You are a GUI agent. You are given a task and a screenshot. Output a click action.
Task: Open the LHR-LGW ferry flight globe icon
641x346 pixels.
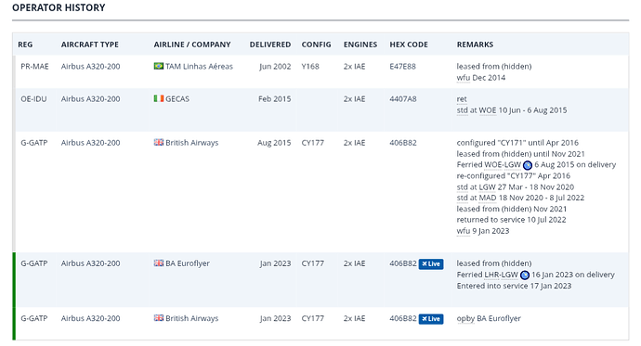[525, 275]
